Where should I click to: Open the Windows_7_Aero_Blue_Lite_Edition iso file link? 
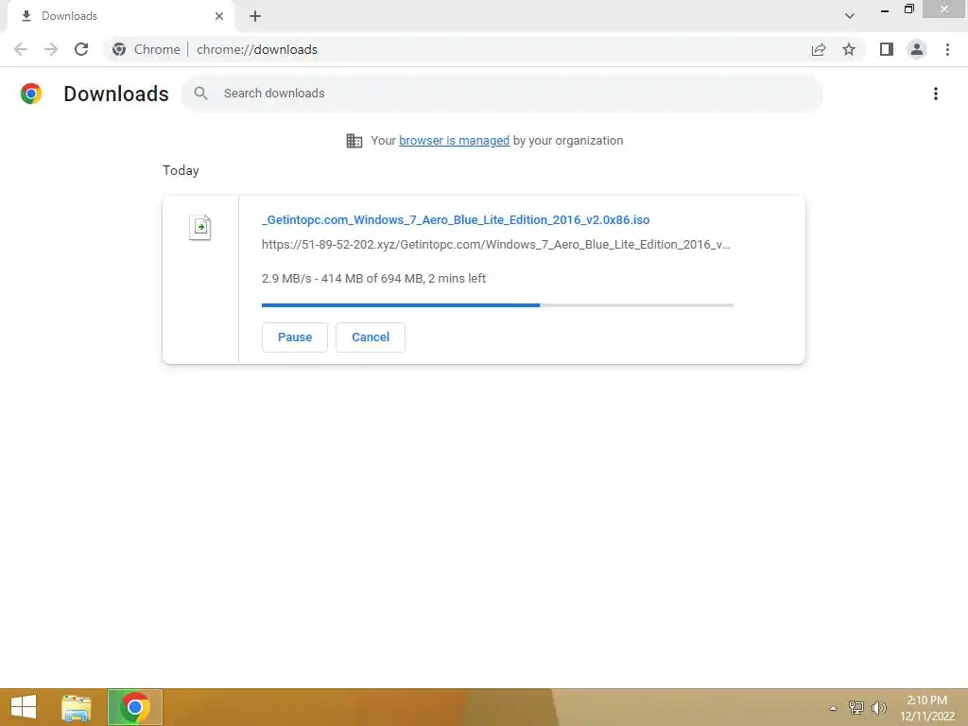(456, 219)
